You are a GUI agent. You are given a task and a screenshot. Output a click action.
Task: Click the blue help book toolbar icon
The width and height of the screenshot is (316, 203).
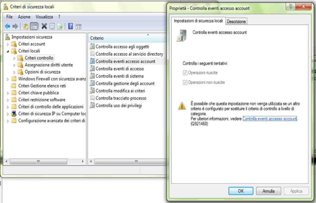click(71, 26)
